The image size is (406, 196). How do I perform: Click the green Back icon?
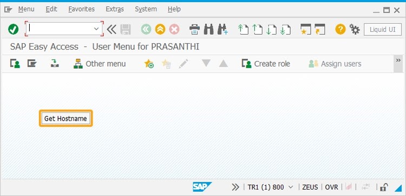[x=146, y=29]
